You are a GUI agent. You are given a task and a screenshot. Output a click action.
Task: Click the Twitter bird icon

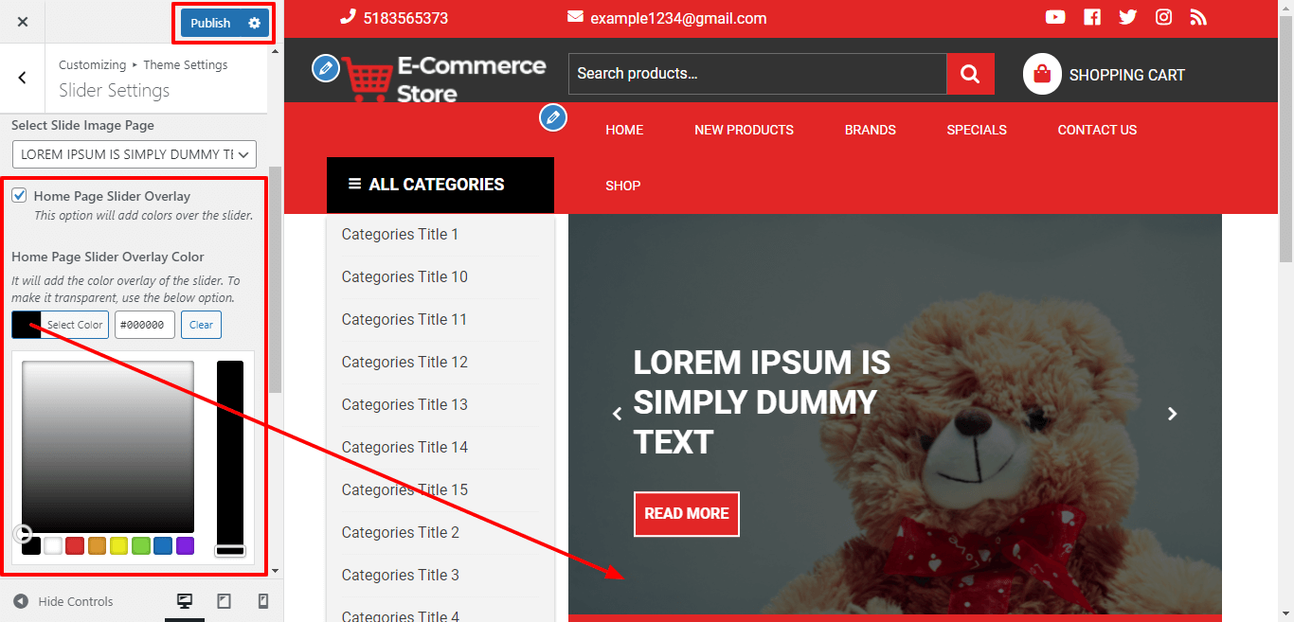coord(1127,17)
